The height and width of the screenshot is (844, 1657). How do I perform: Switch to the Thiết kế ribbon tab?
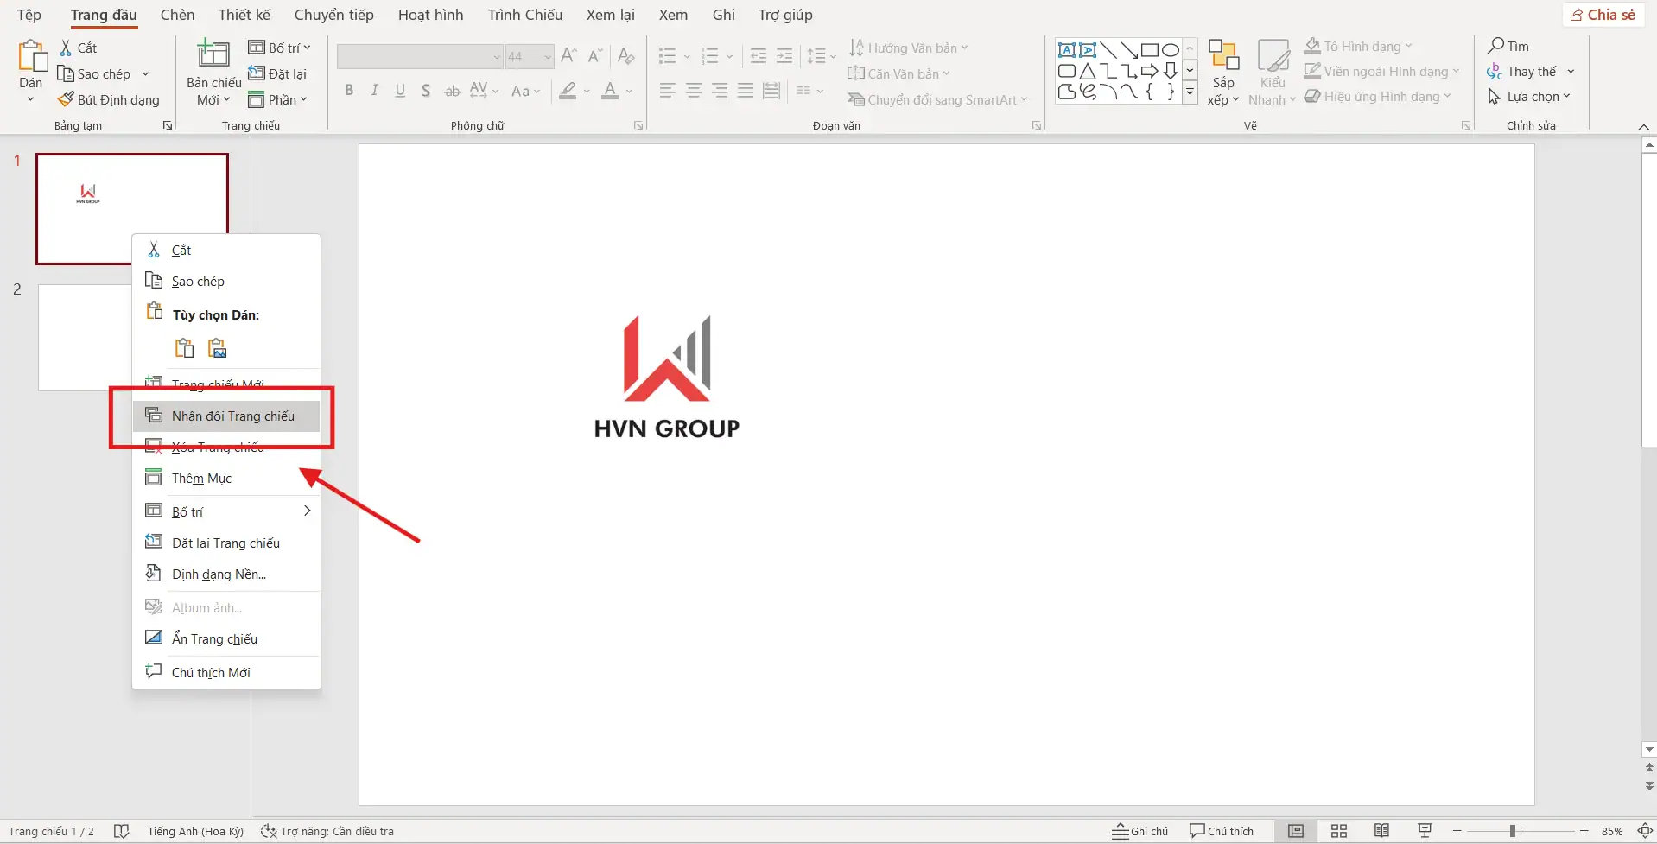tap(244, 15)
